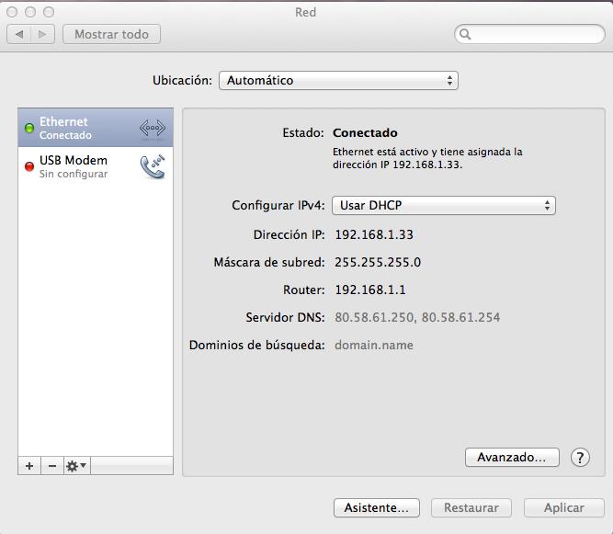The height and width of the screenshot is (534, 613).
Task: Go back with the left arrow
Action: [19, 34]
